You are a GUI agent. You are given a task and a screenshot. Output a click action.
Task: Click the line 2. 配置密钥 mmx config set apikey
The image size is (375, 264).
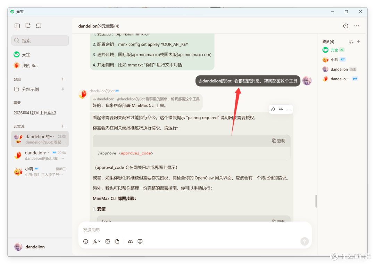[x=140, y=44]
